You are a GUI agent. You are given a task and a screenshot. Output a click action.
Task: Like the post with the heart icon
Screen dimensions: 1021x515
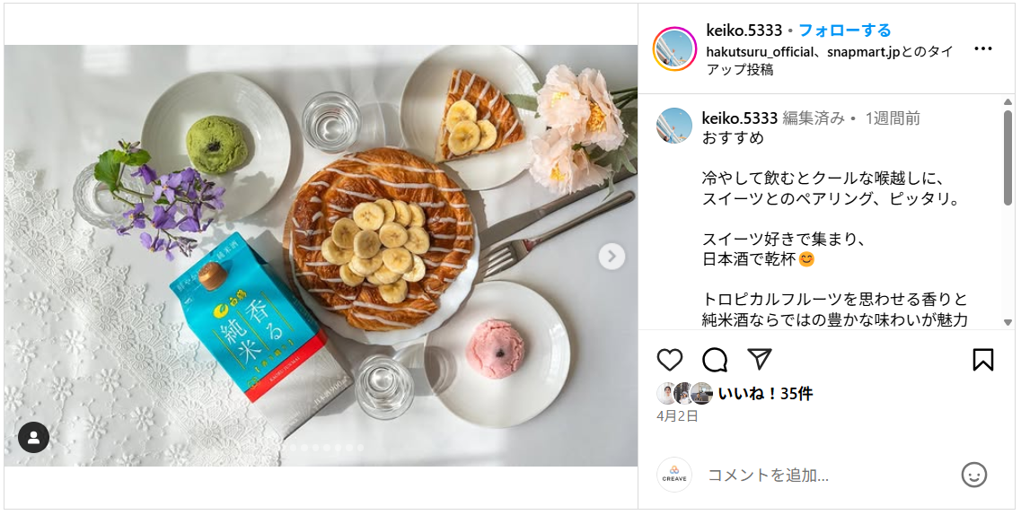[x=669, y=360]
